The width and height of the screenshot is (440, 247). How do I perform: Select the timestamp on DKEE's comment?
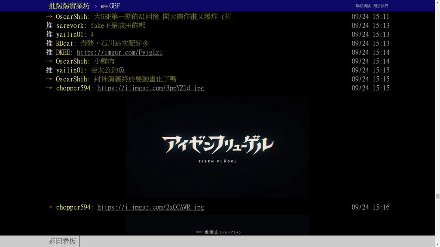click(370, 52)
